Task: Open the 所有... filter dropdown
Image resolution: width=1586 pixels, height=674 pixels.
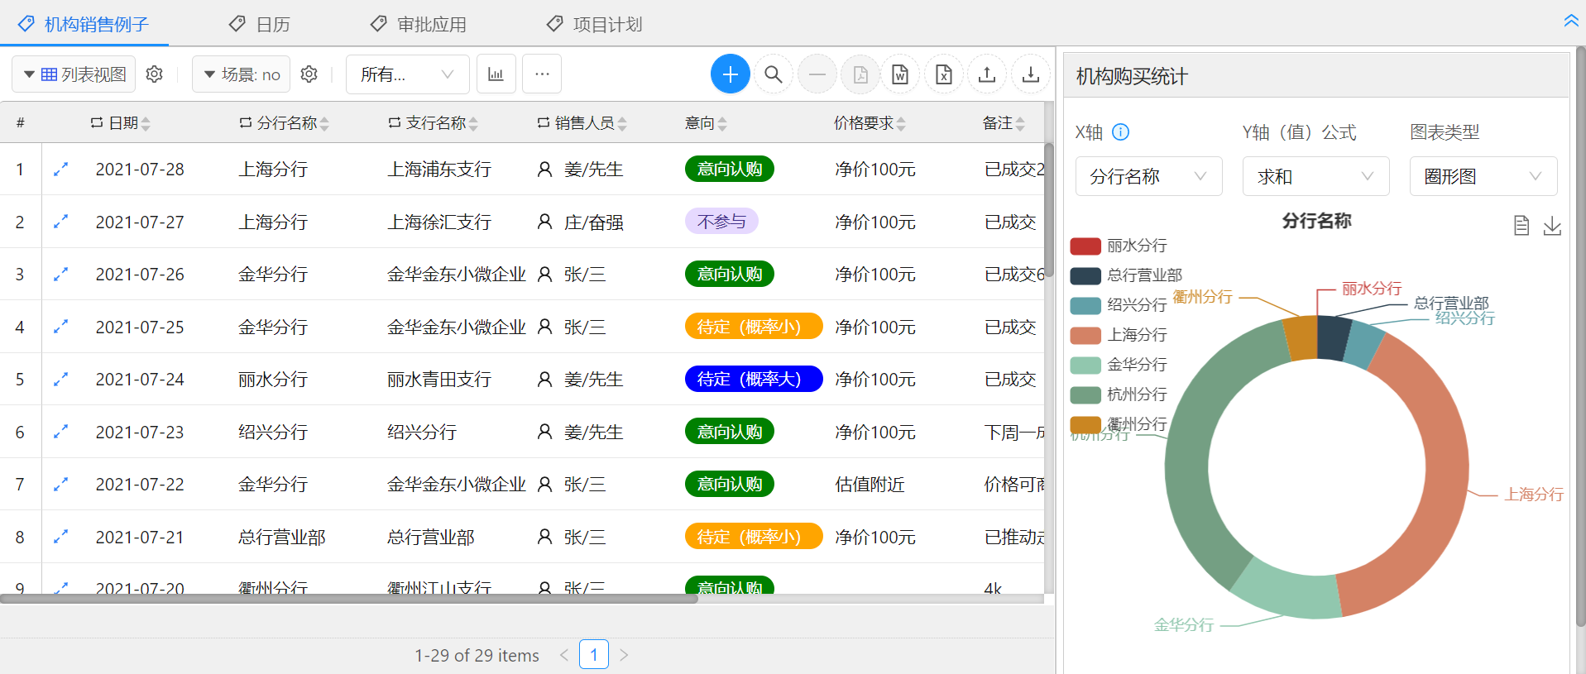Action: point(407,74)
